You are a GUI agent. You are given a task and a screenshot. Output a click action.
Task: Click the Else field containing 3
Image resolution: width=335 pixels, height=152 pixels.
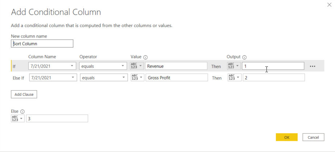pyautogui.click(x=57, y=118)
